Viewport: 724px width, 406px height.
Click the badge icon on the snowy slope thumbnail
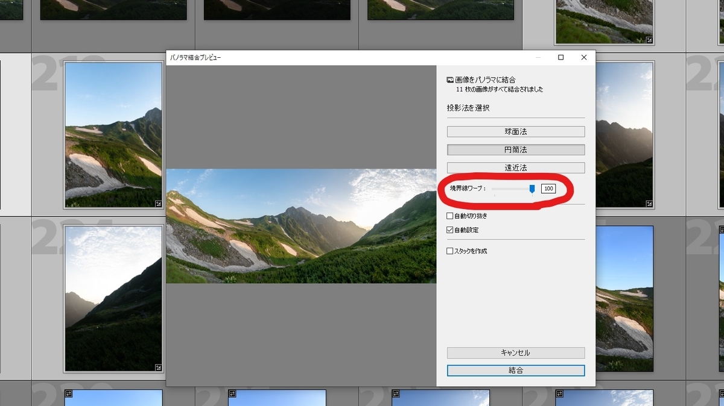(x=158, y=204)
